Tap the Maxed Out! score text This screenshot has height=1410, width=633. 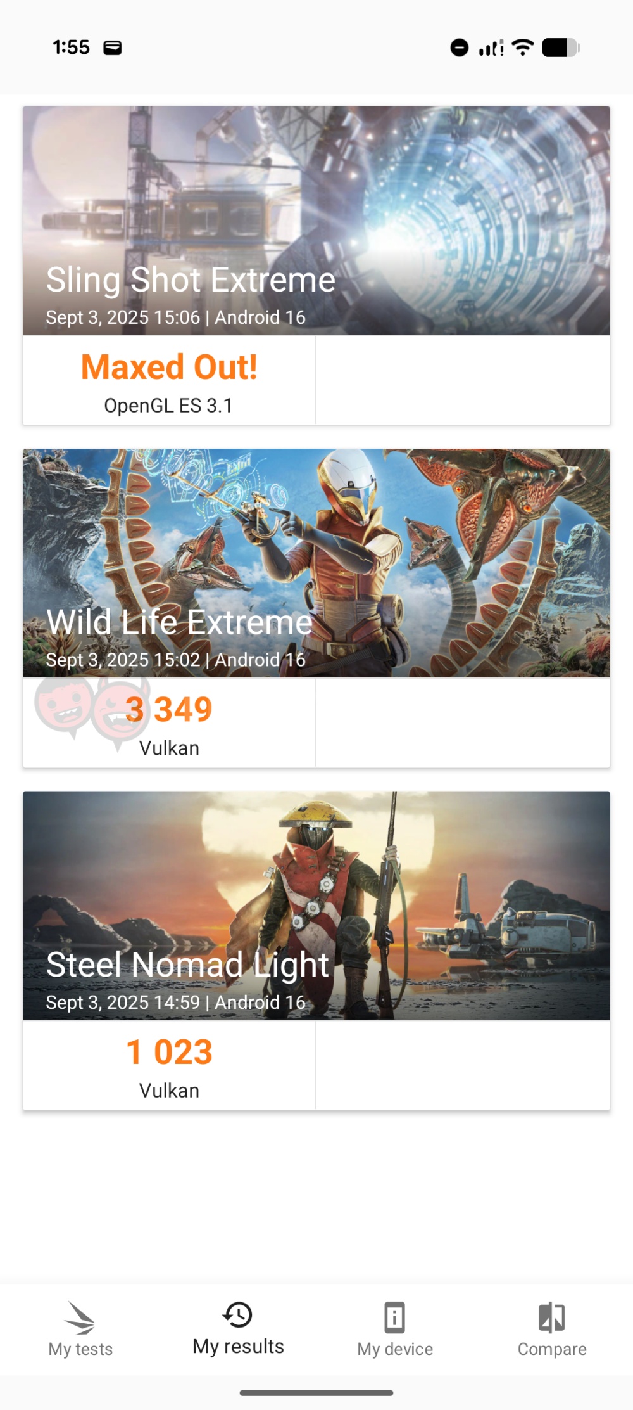coord(169,367)
